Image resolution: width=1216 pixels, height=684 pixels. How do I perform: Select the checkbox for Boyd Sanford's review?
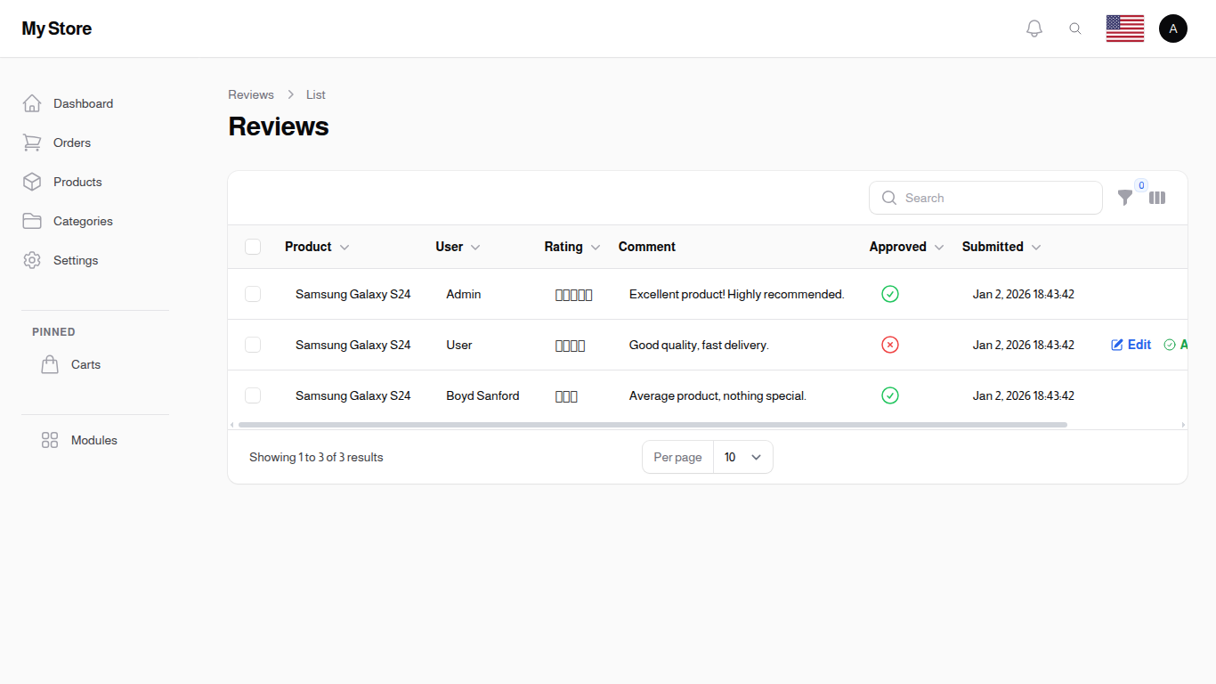[253, 395]
